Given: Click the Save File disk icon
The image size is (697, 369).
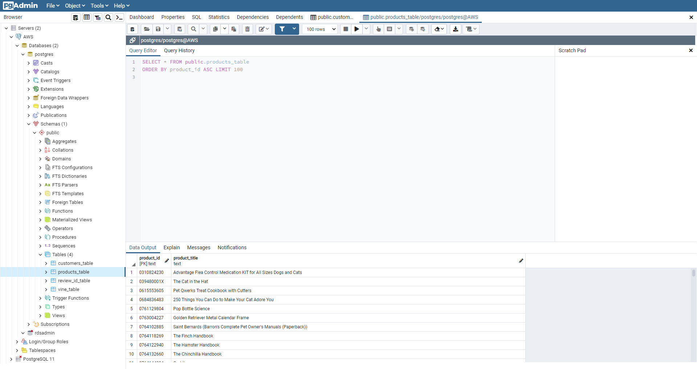Looking at the screenshot, I should coord(158,29).
